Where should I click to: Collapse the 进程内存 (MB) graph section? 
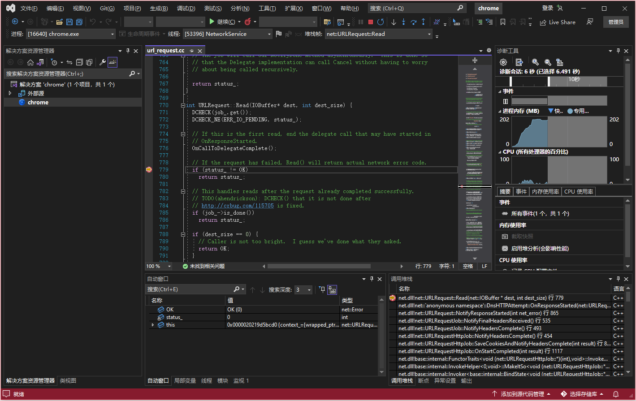pos(500,111)
